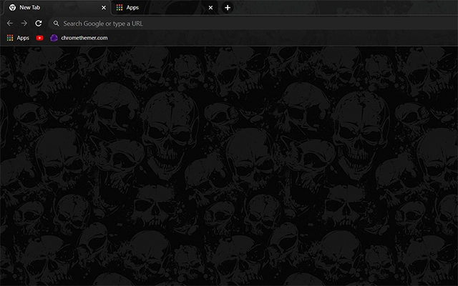This screenshot has width=458, height=286.
Task: Click the address bar search icon
Action: point(56,24)
